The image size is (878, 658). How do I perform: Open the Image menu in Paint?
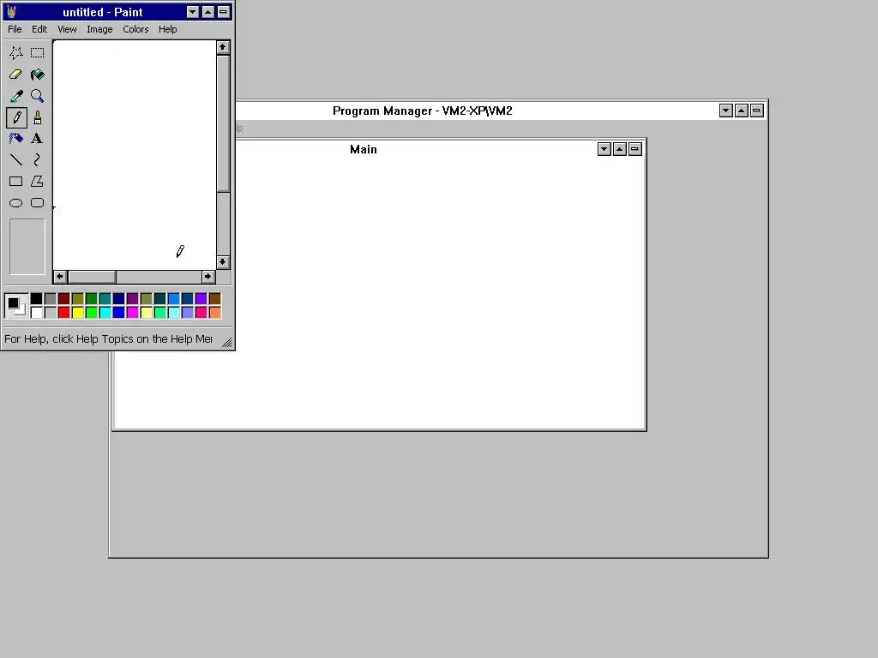pyautogui.click(x=99, y=29)
